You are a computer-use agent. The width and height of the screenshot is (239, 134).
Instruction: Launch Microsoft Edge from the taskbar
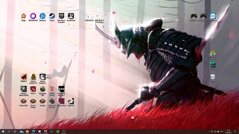click(34, 131)
